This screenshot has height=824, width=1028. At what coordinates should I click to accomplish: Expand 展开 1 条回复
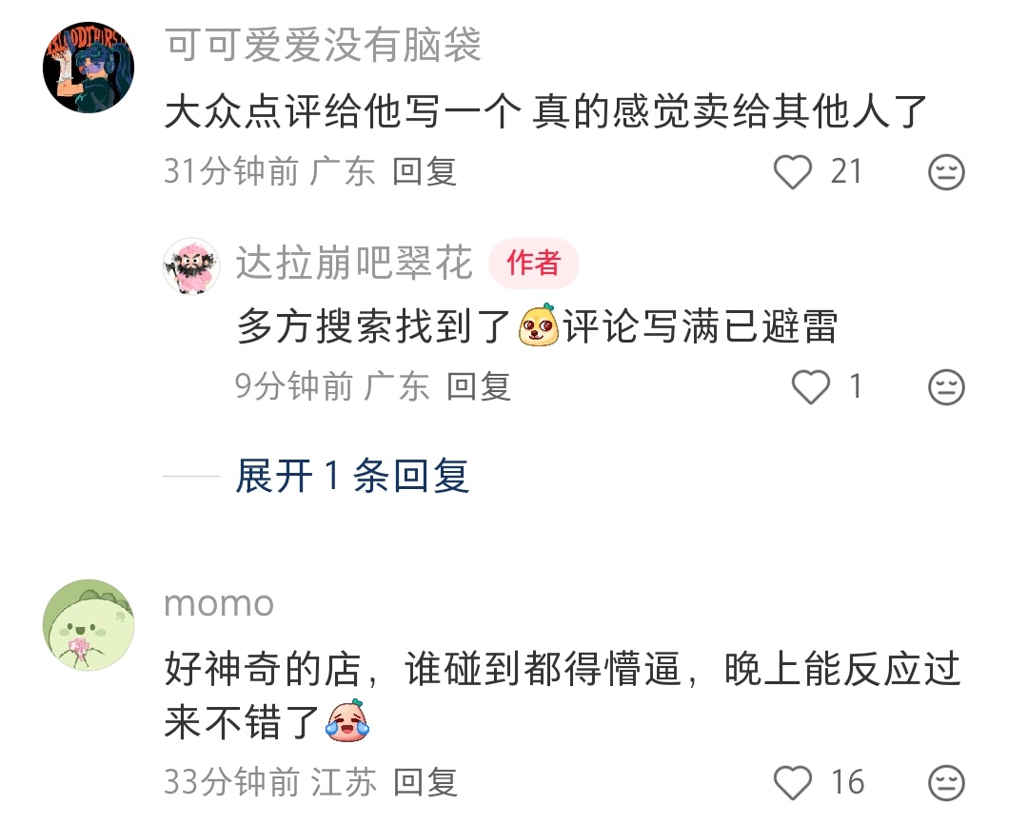[x=352, y=475]
